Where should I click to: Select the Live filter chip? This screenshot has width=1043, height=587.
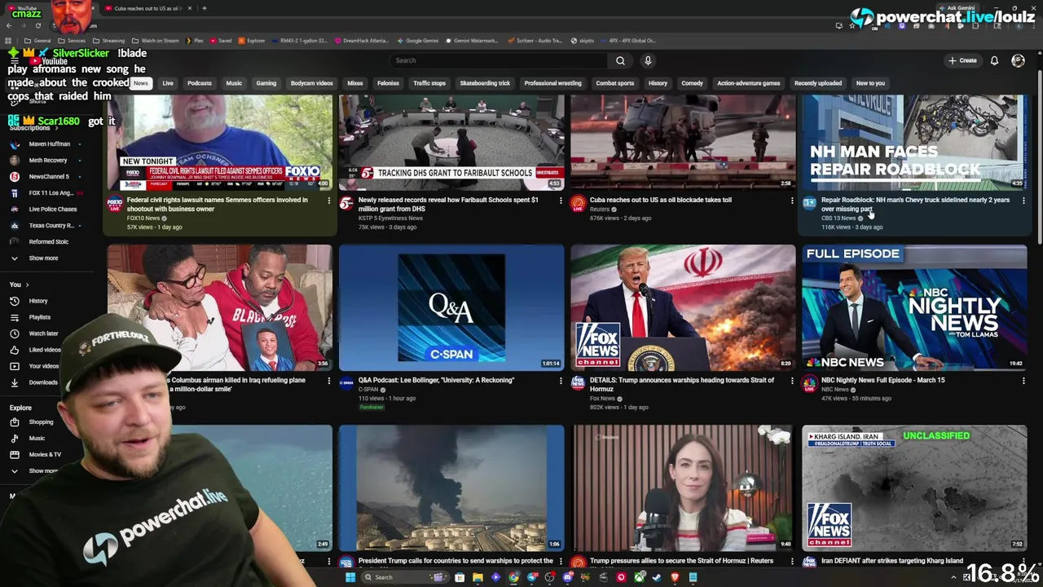click(167, 83)
